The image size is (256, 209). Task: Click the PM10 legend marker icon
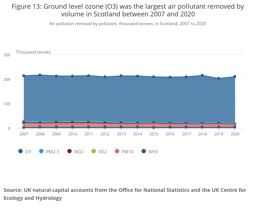point(117,151)
